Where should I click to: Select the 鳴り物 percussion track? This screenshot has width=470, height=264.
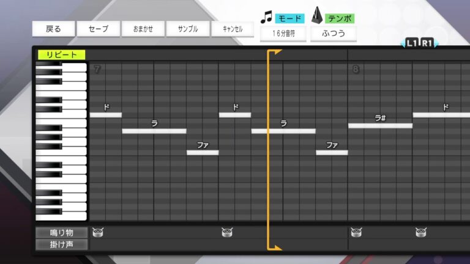coord(61,233)
